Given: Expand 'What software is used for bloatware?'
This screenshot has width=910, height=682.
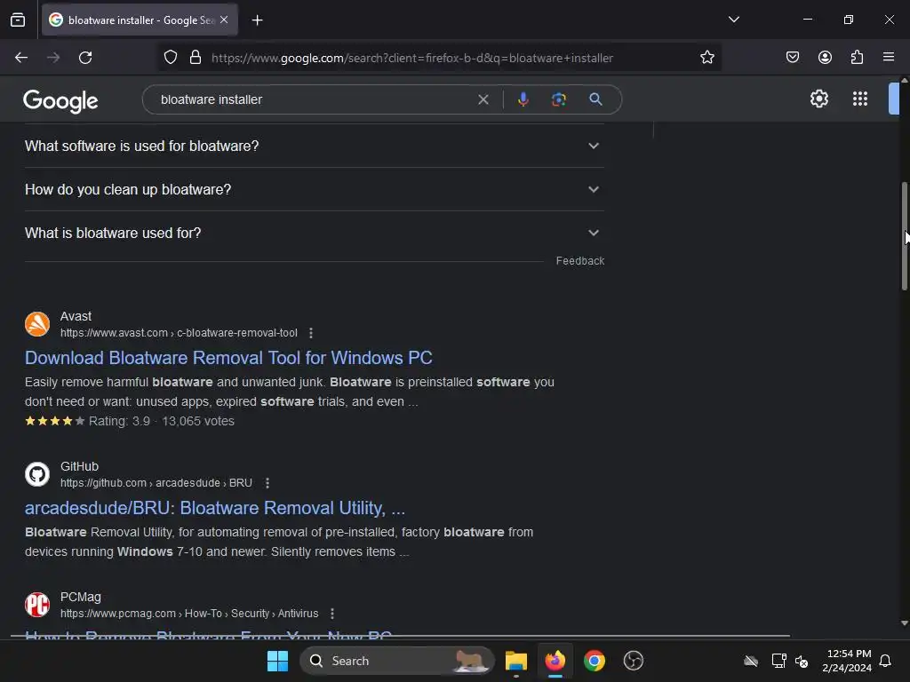Looking at the screenshot, I should [314, 146].
